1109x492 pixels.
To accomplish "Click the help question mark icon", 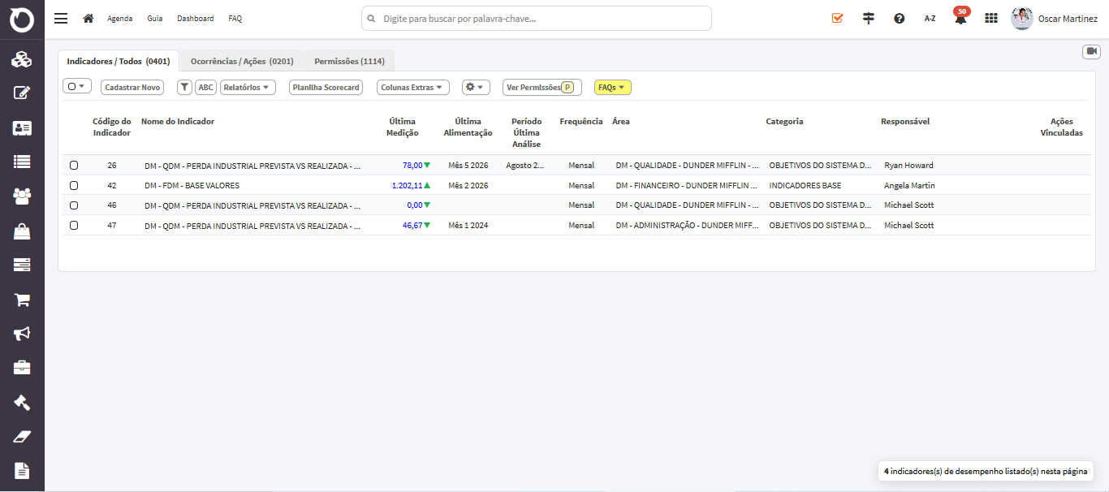I will click(x=899, y=18).
